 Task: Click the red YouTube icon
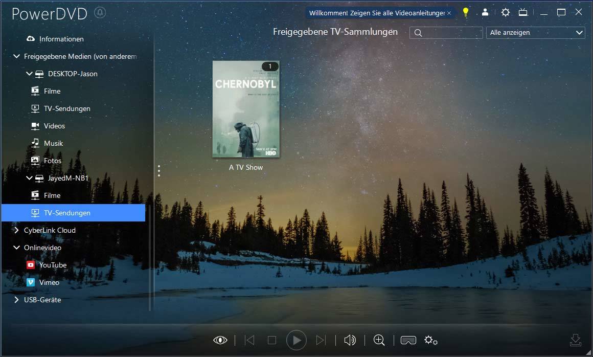coord(31,265)
